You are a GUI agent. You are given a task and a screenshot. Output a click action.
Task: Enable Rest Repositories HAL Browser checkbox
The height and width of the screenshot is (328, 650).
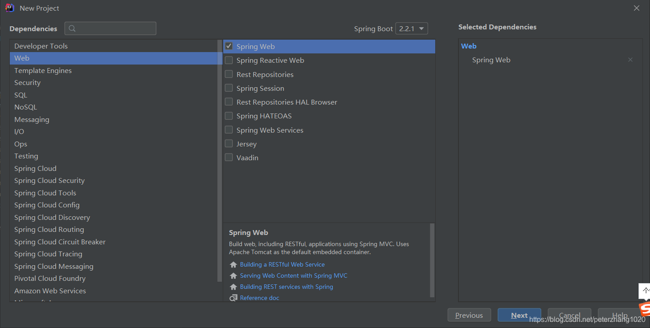pyautogui.click(x=229, y=101)
